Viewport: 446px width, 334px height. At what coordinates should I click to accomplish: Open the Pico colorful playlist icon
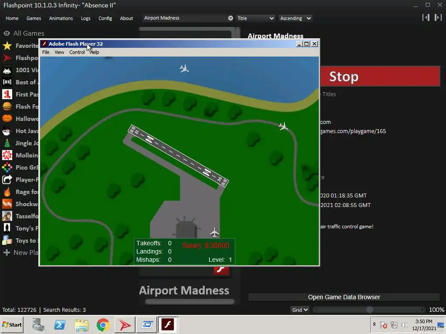click(x=7, y=167)
